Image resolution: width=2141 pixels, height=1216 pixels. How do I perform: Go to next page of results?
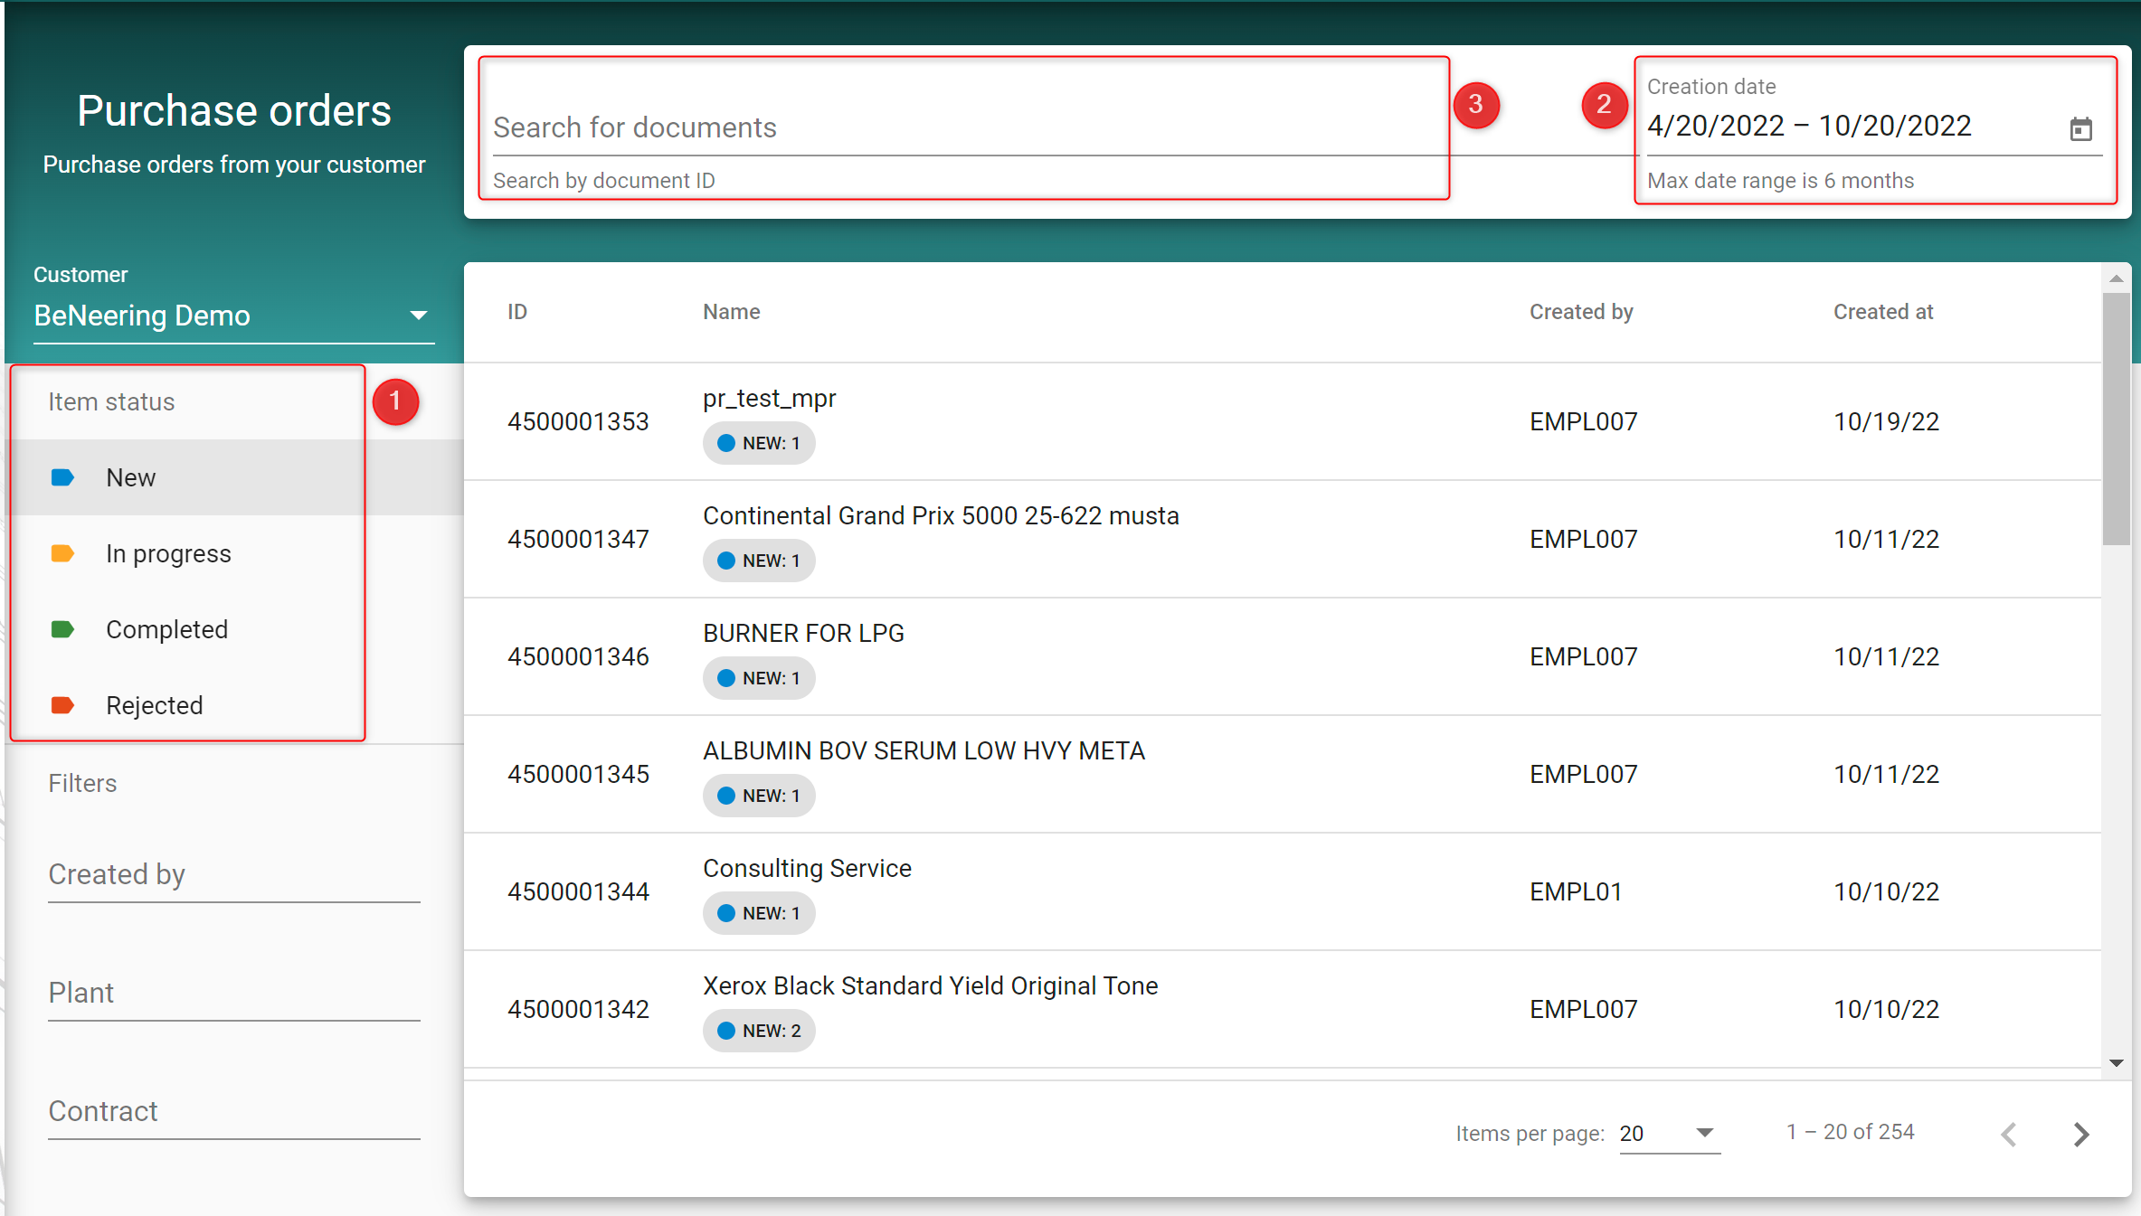2080,1134
